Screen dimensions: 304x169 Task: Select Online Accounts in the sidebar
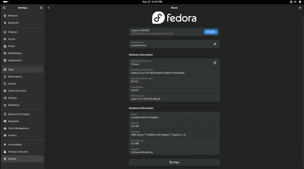(x=23, y=91)
